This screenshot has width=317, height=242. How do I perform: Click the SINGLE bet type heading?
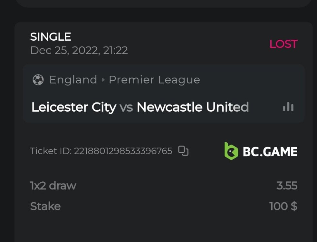tap(51, 37)
